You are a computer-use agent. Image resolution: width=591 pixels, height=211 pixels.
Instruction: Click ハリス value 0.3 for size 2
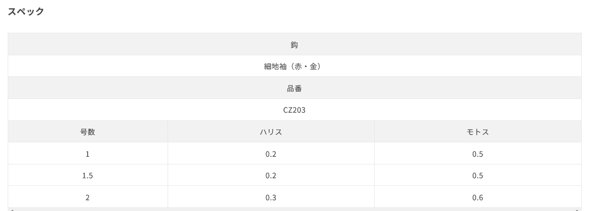[271, 197]
